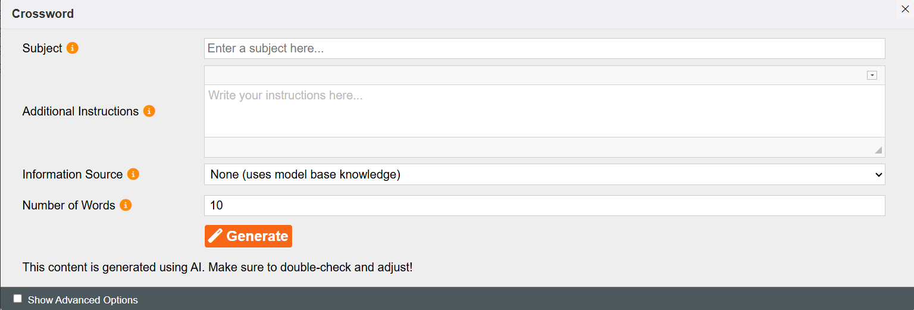This screenshot has height=310, width=914.
Task: Focus the Subject input field
Action: [x=544, y=48]
